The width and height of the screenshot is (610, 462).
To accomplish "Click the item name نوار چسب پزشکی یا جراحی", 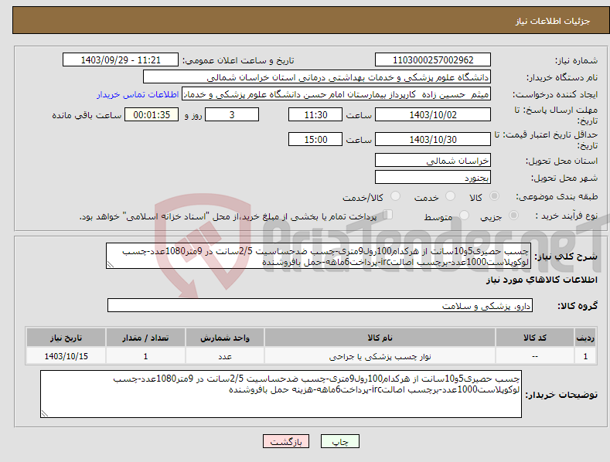I will tap(380, 356).
